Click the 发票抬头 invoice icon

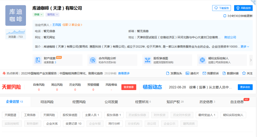pos(168,73)
